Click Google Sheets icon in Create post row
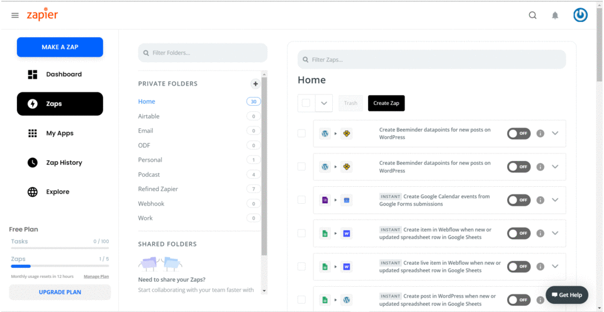 [x=325, y=299]
